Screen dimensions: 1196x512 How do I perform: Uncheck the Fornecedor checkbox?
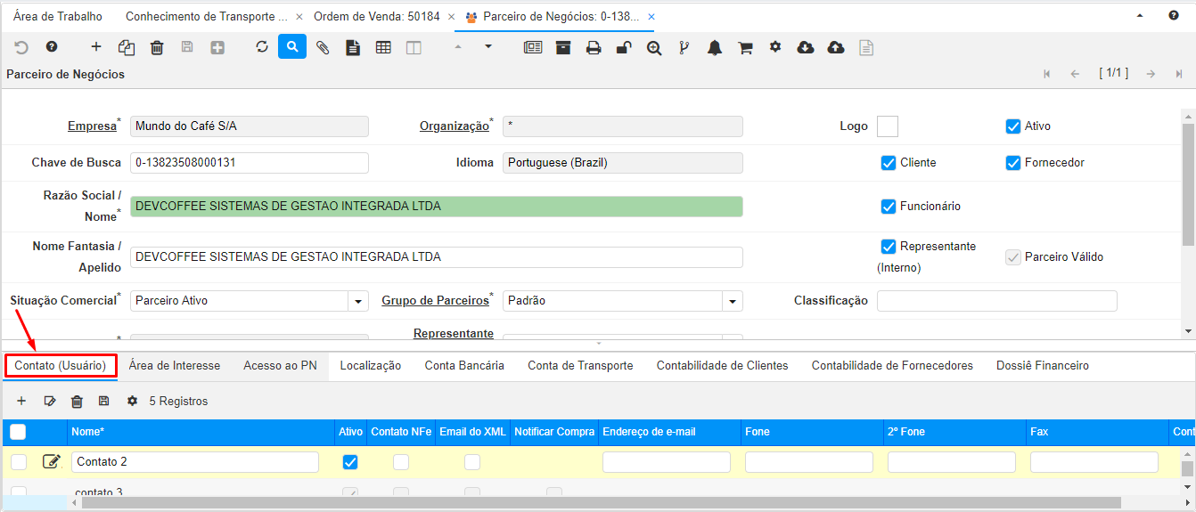point(1012,163)
